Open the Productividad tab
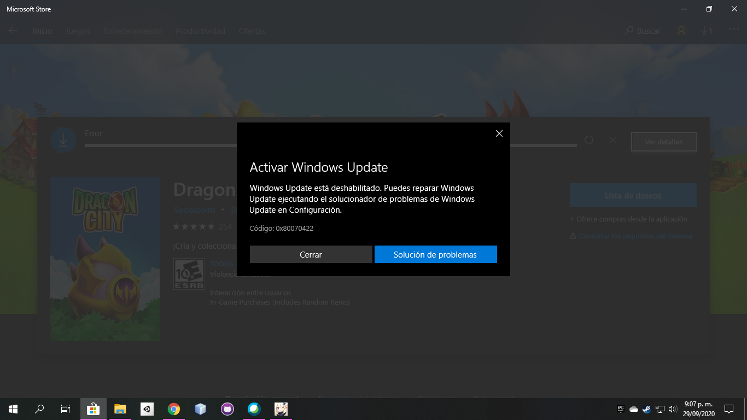 point(200,31)
